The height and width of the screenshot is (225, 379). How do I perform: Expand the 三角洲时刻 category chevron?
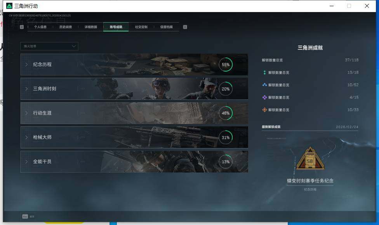pyautogui.click(x=26, y=89)
